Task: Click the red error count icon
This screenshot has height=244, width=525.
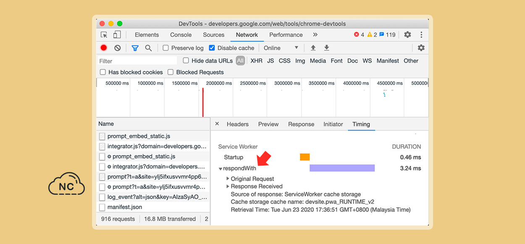Action: 357,35
